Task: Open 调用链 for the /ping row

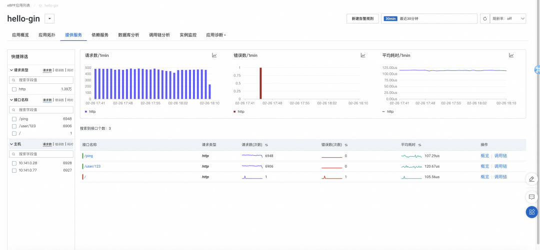Action: pyautogui.click(x=500, y=156)
